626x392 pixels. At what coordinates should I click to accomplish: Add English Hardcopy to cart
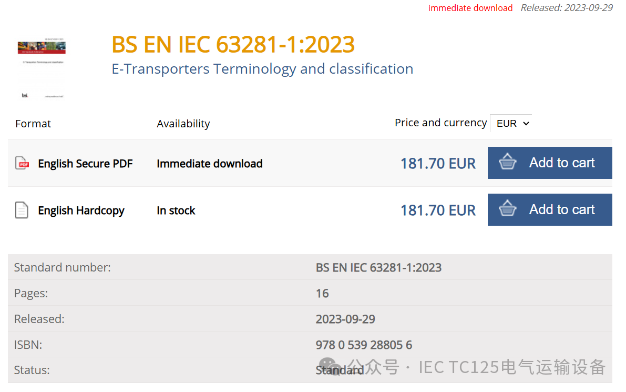point(550,209)
